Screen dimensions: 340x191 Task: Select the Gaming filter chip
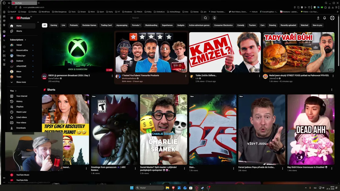click(x=54, y=25)
